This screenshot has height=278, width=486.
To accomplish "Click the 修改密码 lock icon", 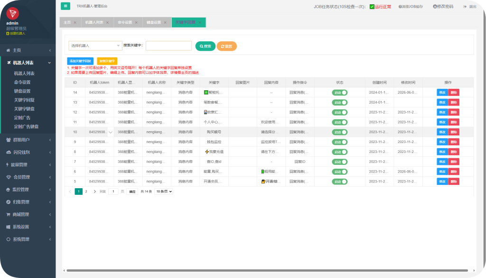I will pyautogui.click(x=435, y=7).
